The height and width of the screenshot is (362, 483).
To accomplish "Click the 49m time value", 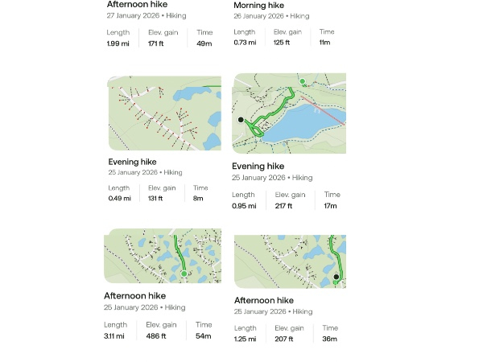I will 202,43.
